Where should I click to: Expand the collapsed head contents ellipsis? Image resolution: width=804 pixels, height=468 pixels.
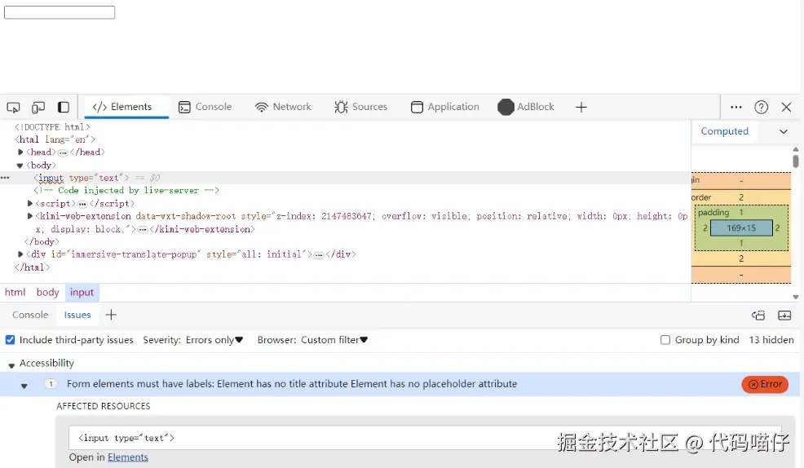point(63,152)
